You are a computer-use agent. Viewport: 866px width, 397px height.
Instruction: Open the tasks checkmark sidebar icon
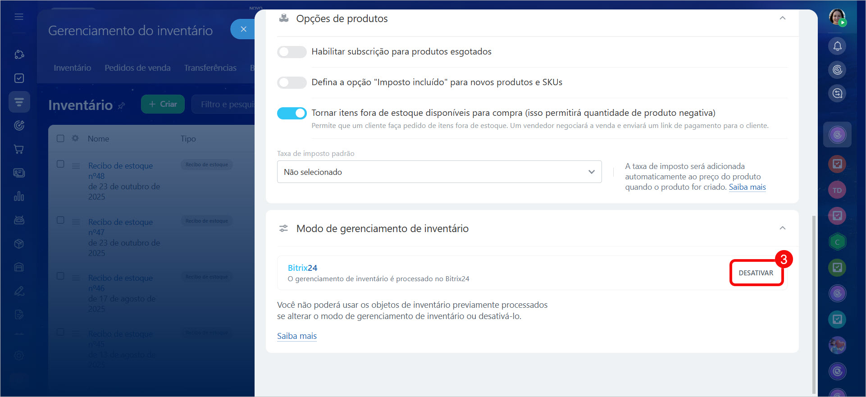click(x=19, y=78)
